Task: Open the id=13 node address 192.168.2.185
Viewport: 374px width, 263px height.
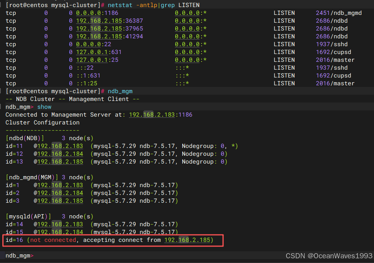Action: (x=60, y=162)
